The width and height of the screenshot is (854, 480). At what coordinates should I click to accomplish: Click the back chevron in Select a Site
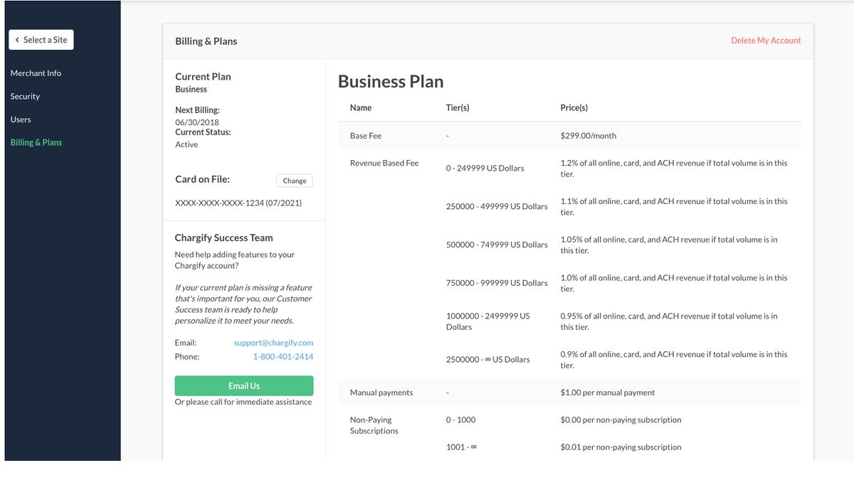click(x=17, y=40)
